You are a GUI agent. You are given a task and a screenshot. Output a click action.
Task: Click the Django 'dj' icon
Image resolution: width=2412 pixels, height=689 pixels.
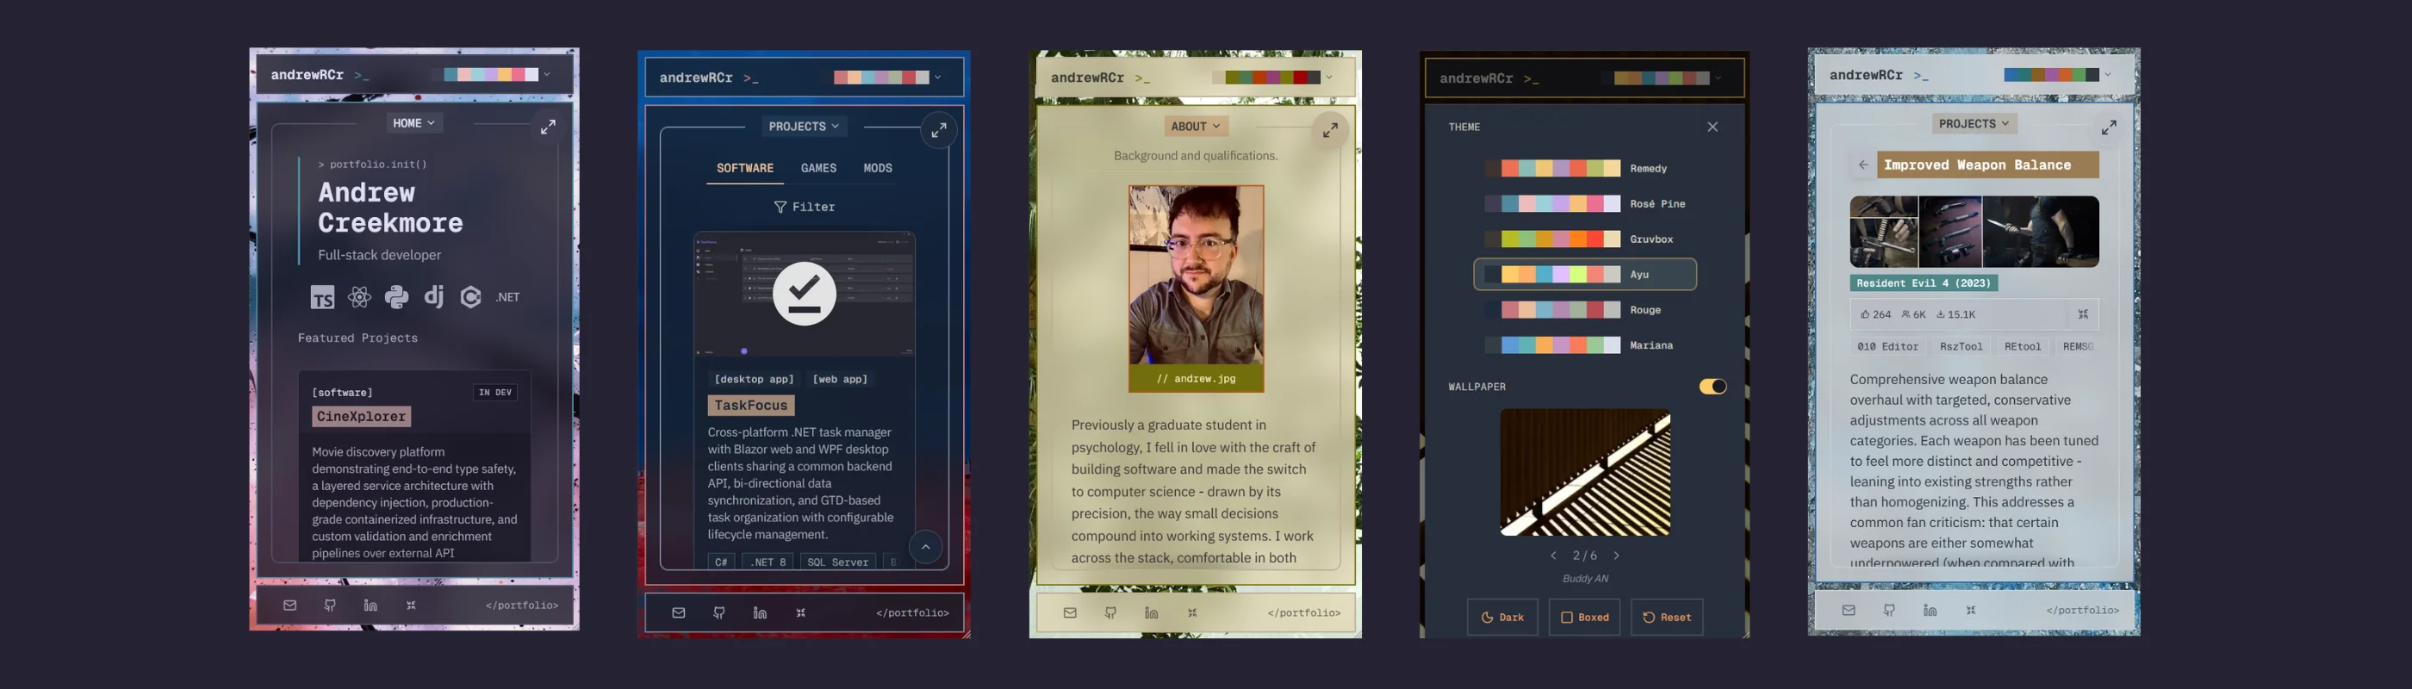433,297
